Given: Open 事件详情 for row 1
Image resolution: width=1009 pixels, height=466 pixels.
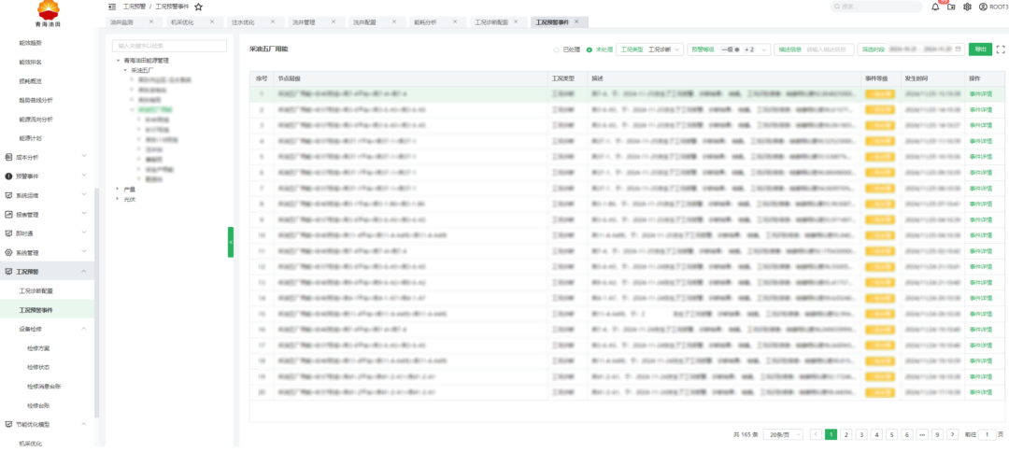Looking at the screenshot, I should click(x=980, y=94).
